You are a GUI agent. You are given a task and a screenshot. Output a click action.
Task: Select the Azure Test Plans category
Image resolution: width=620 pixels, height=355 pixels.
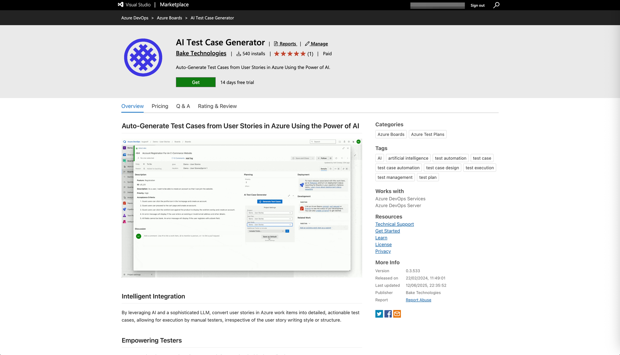click(427, 134)
